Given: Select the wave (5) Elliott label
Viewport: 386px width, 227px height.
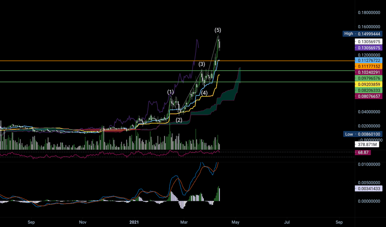Looking at the screenshot, I should [217, 30].
